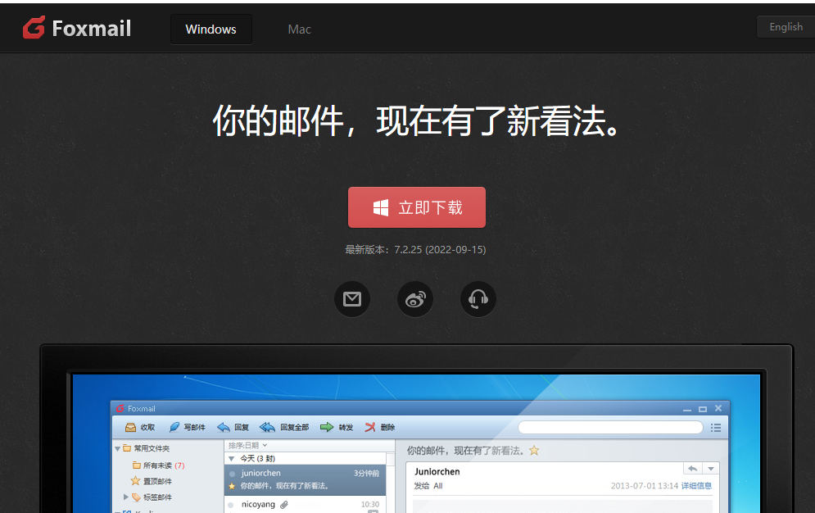
Task: Click the red 立即下载 download button
Action: pos(417,207)
